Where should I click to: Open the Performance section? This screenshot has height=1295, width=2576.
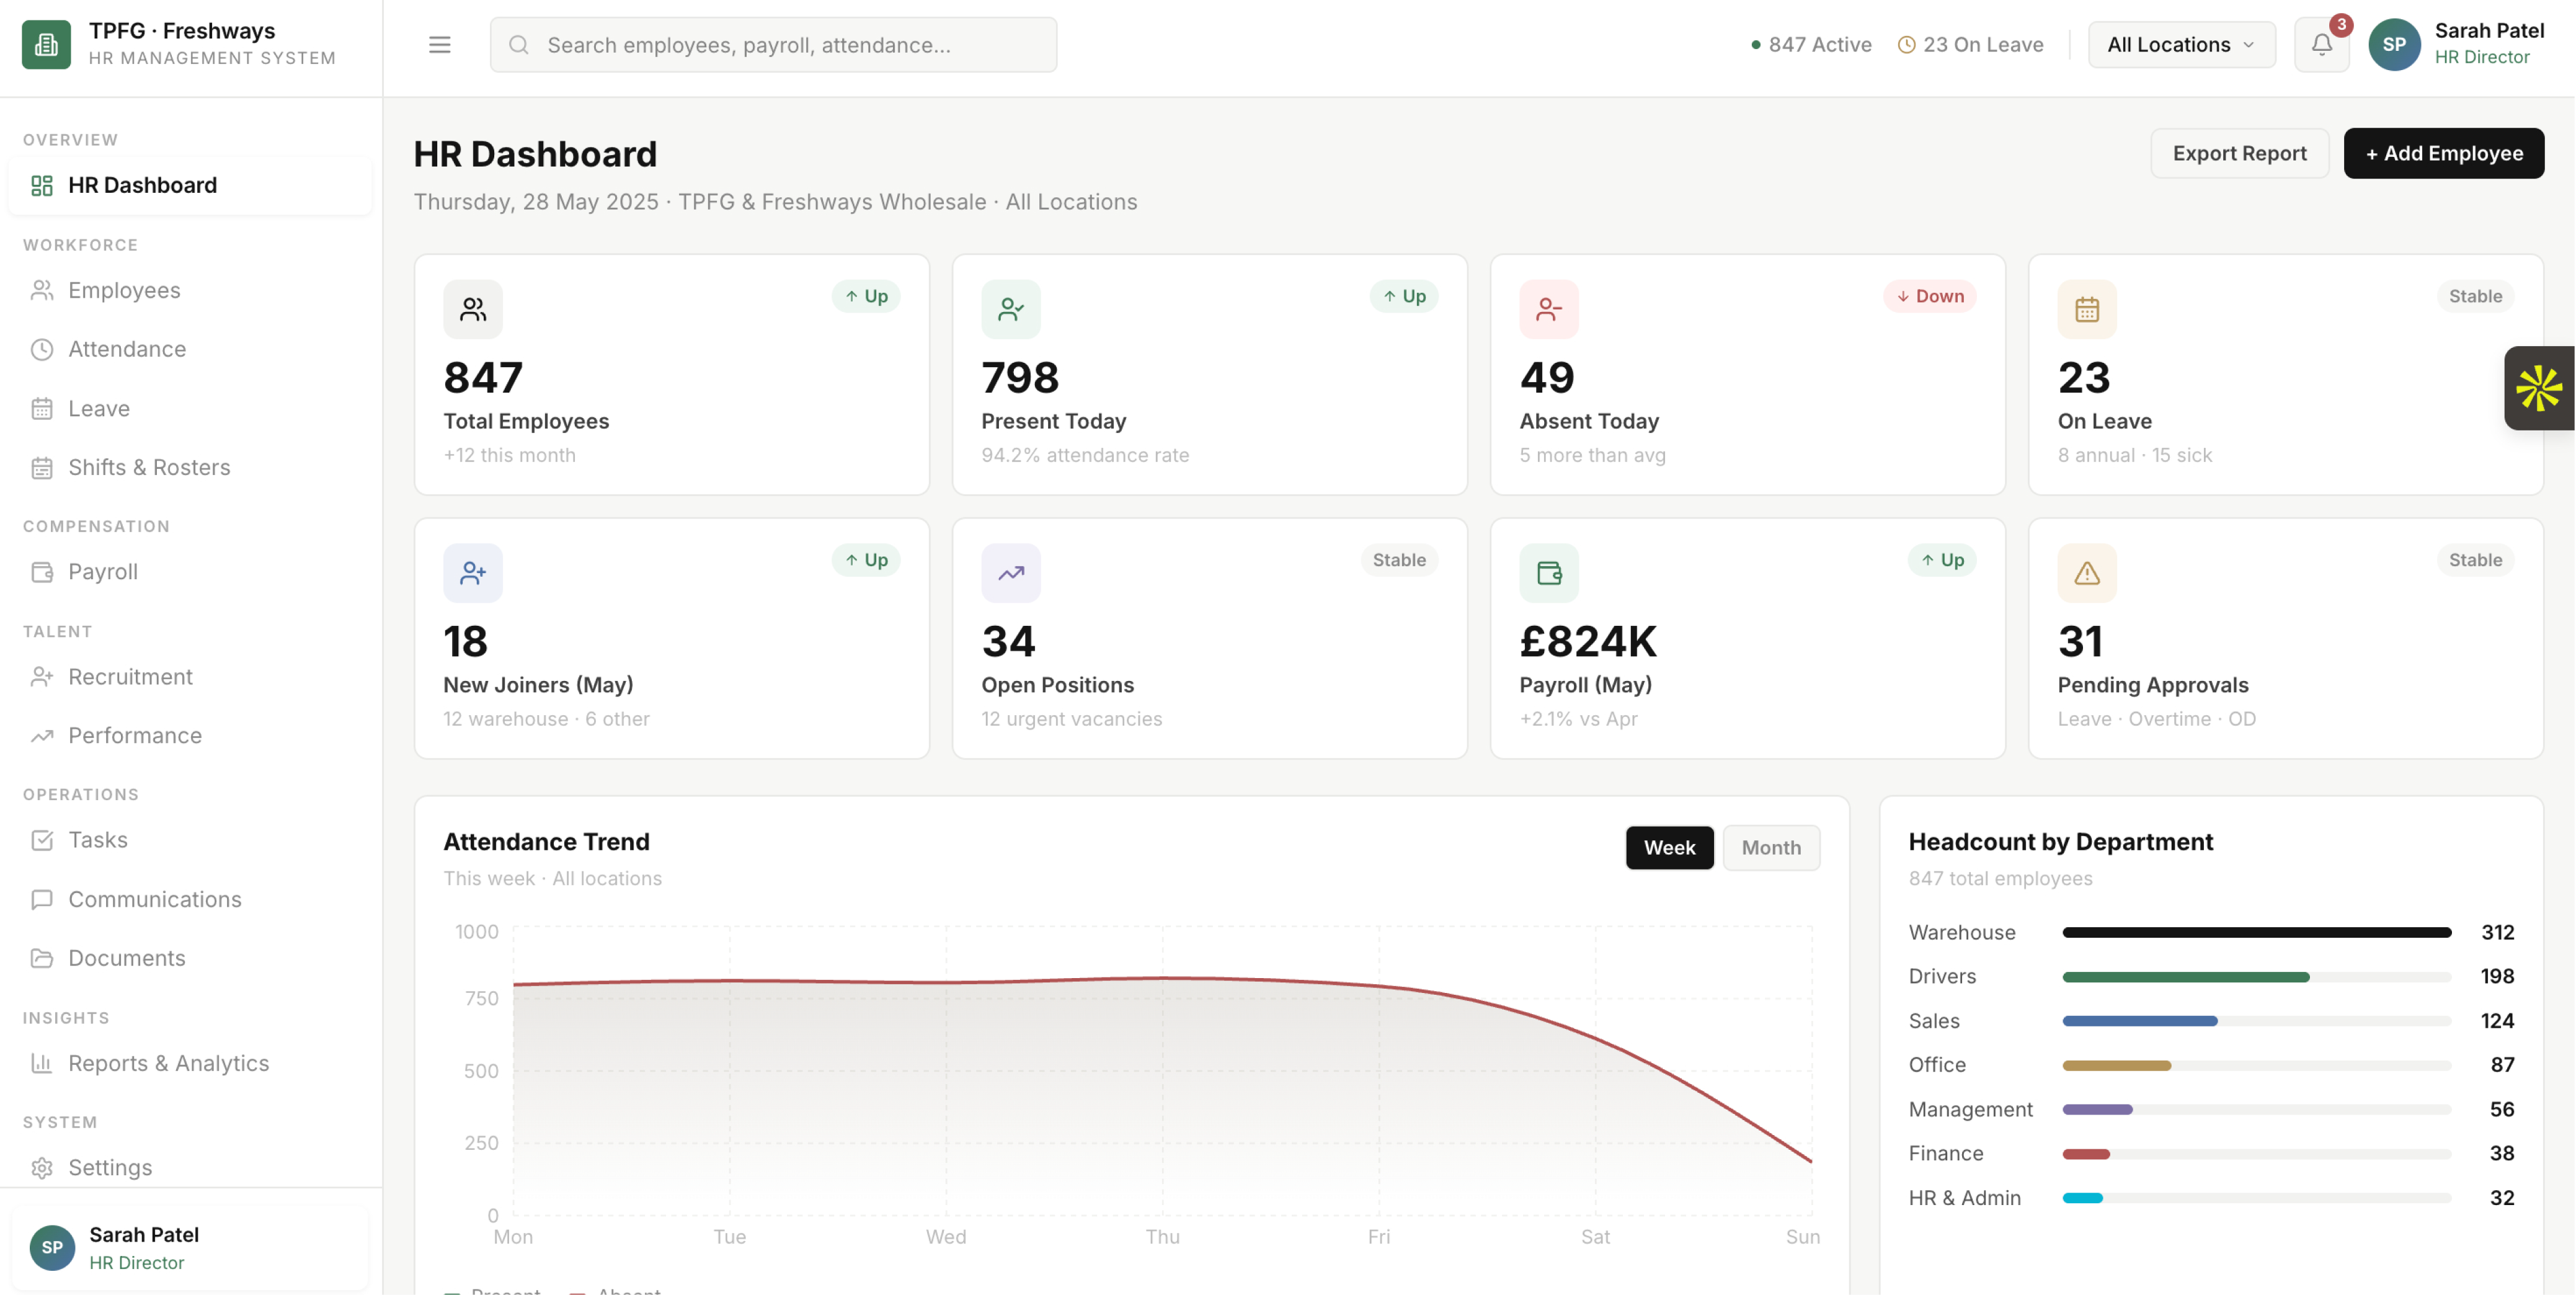tap(190, 735)
